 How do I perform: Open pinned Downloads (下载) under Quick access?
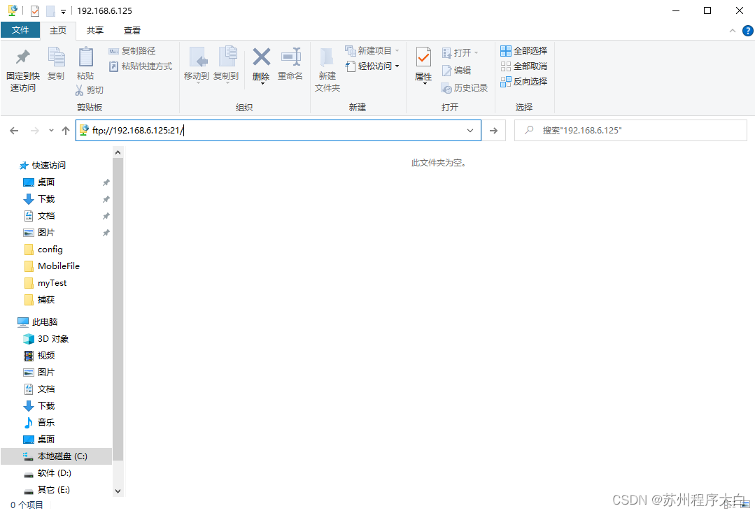(39, 199)
